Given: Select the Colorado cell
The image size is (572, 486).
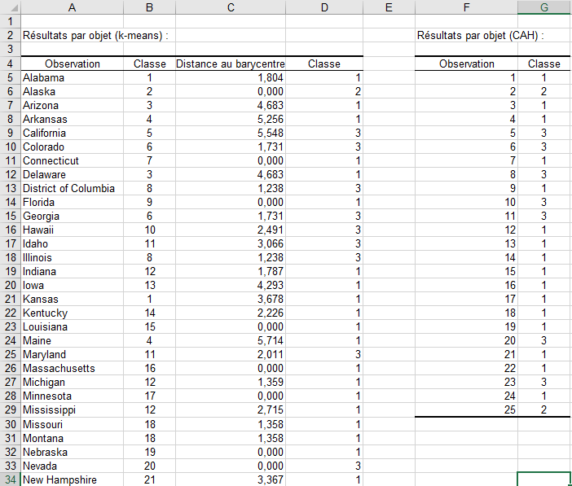Looking at the screenshot, I should pos(73,147).
